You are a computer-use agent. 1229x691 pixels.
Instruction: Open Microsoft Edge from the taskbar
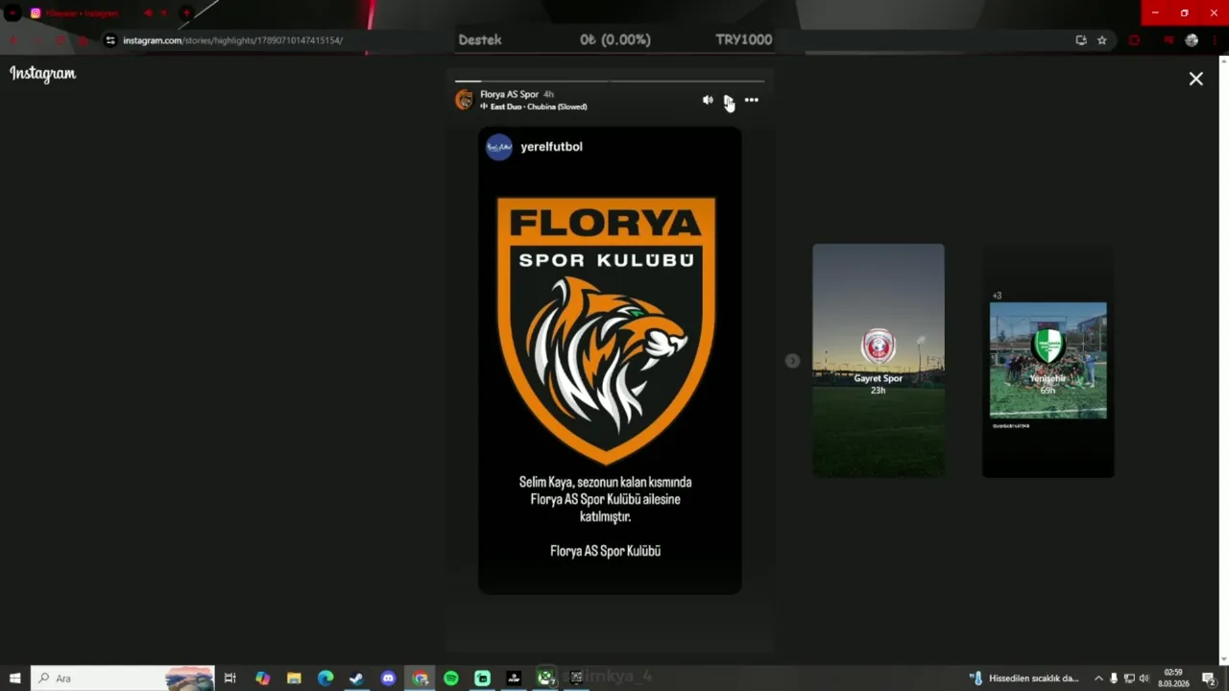[x=325, y=678]
